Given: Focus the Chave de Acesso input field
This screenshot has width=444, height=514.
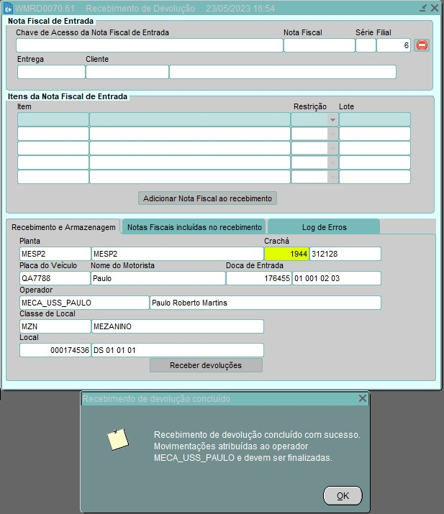Looking at the screenshot, I should tap(149, 45).
